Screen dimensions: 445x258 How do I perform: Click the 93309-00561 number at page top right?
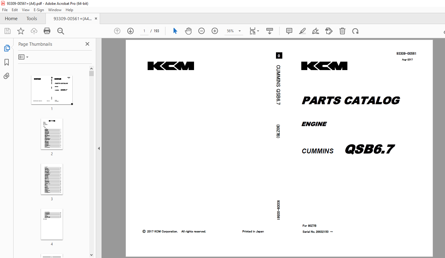(406, 54)
